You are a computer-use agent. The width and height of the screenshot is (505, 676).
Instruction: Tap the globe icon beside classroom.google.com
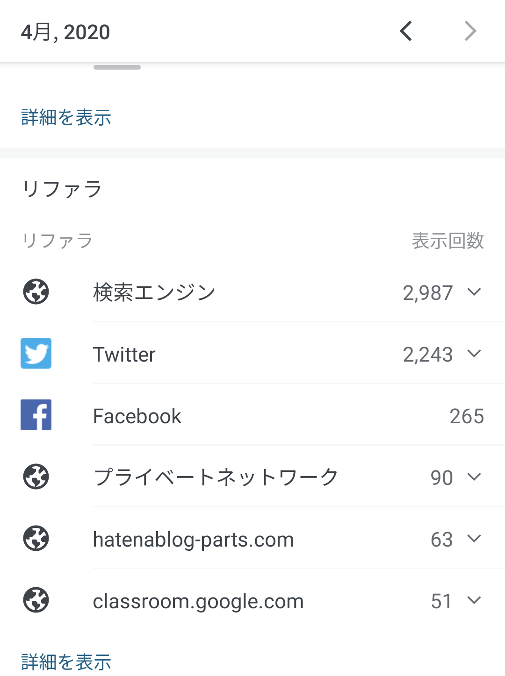point(36,600)
